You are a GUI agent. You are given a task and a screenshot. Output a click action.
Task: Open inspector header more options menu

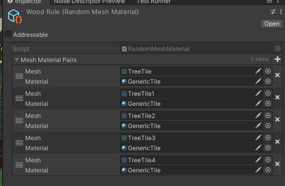coord(281,12)
